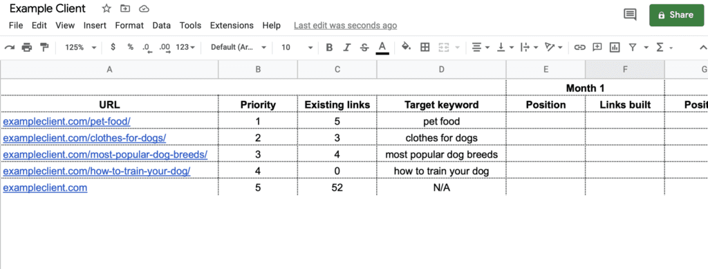Open text rotation dropdown
This screenshot has width=708, height=269.
coord(554,47)
